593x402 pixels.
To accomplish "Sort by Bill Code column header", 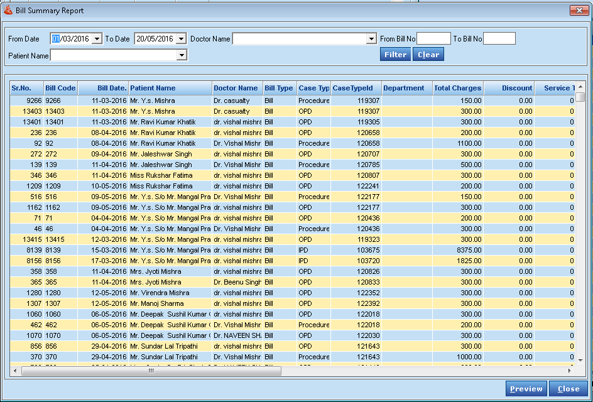I will (60, 88).
